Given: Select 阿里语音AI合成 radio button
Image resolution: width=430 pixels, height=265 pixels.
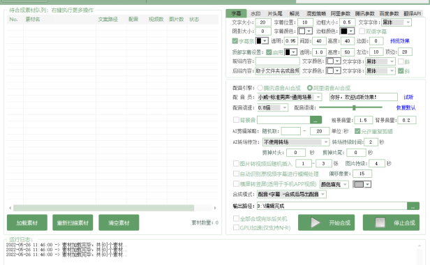Looking at the screenshot, I should (x=310, y=88).
